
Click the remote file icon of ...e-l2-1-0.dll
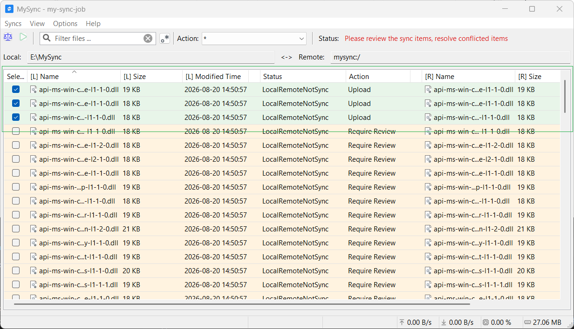click(428, 159)
